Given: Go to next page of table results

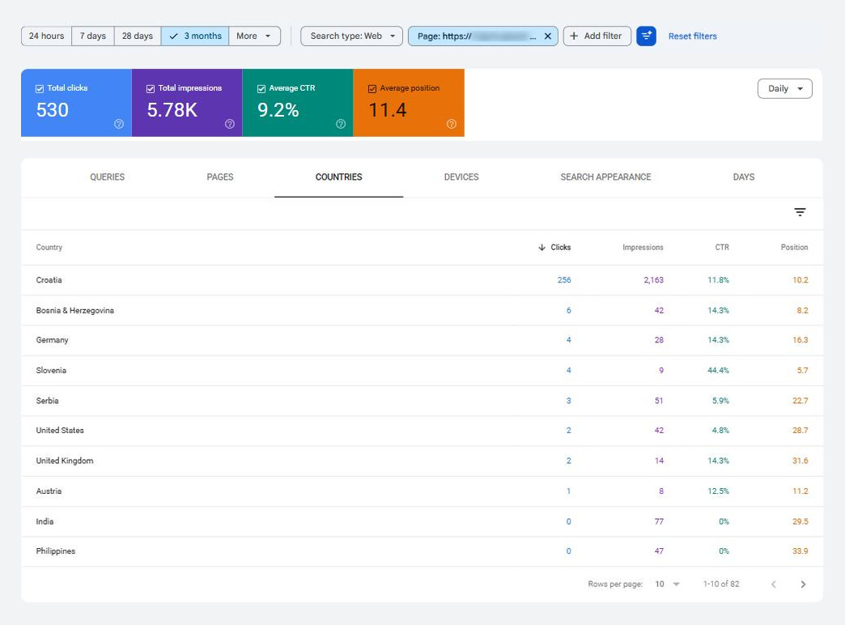Looking at the screenshot, I should click(803, 584).
